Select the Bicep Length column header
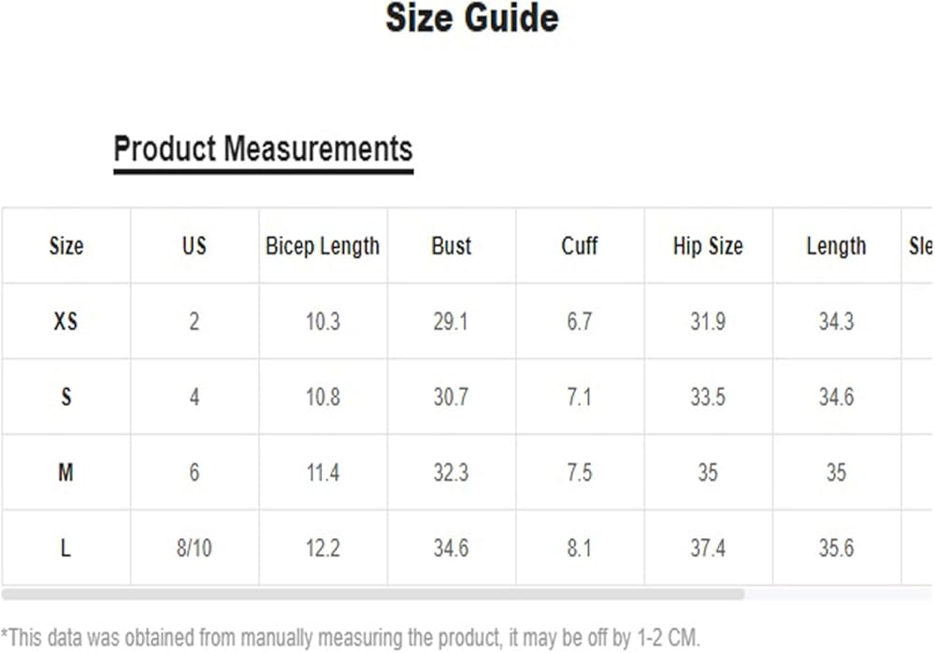This screenshot has width=935, height=653. tap(323, 246)
